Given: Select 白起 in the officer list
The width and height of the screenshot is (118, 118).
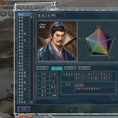Looking at the screenshot, I should [24, 24].
